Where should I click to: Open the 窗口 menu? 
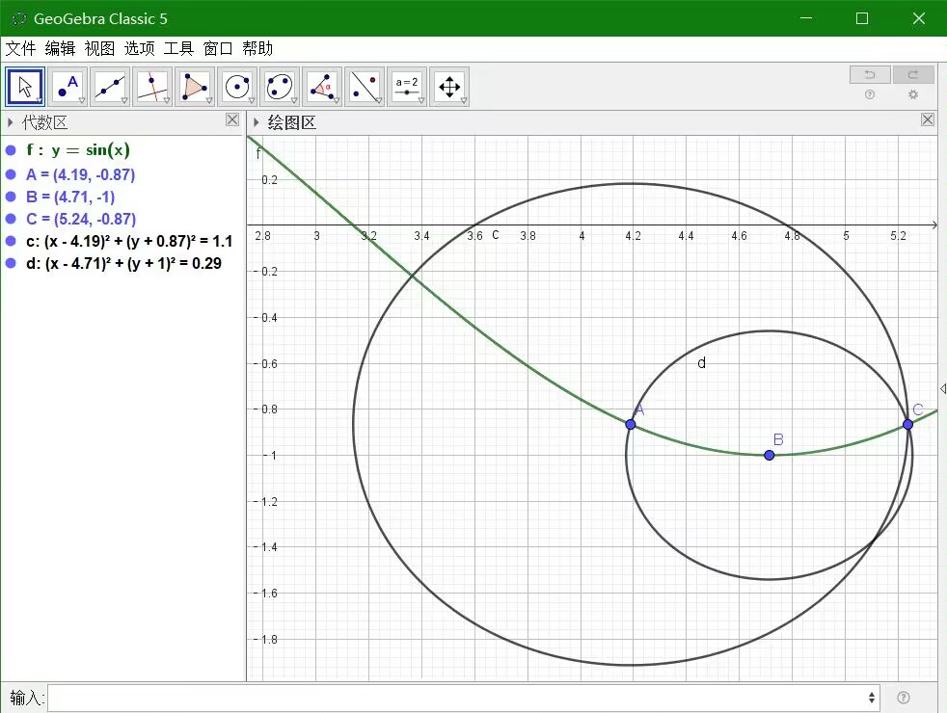(x=218, y=48)
